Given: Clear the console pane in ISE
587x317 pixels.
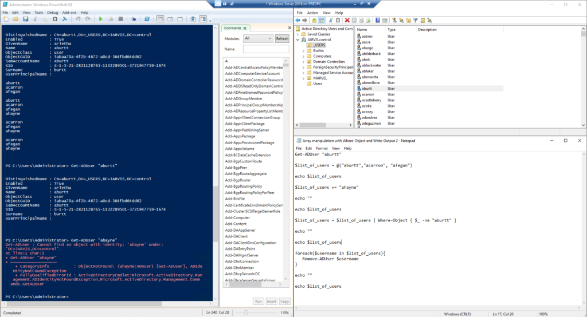Looking at the screenshot, I should point(64,19).
